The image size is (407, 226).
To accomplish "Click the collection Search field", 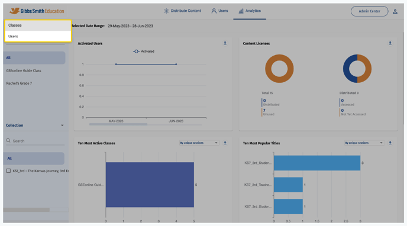I will pyautogui.click(x=35, y=141).
